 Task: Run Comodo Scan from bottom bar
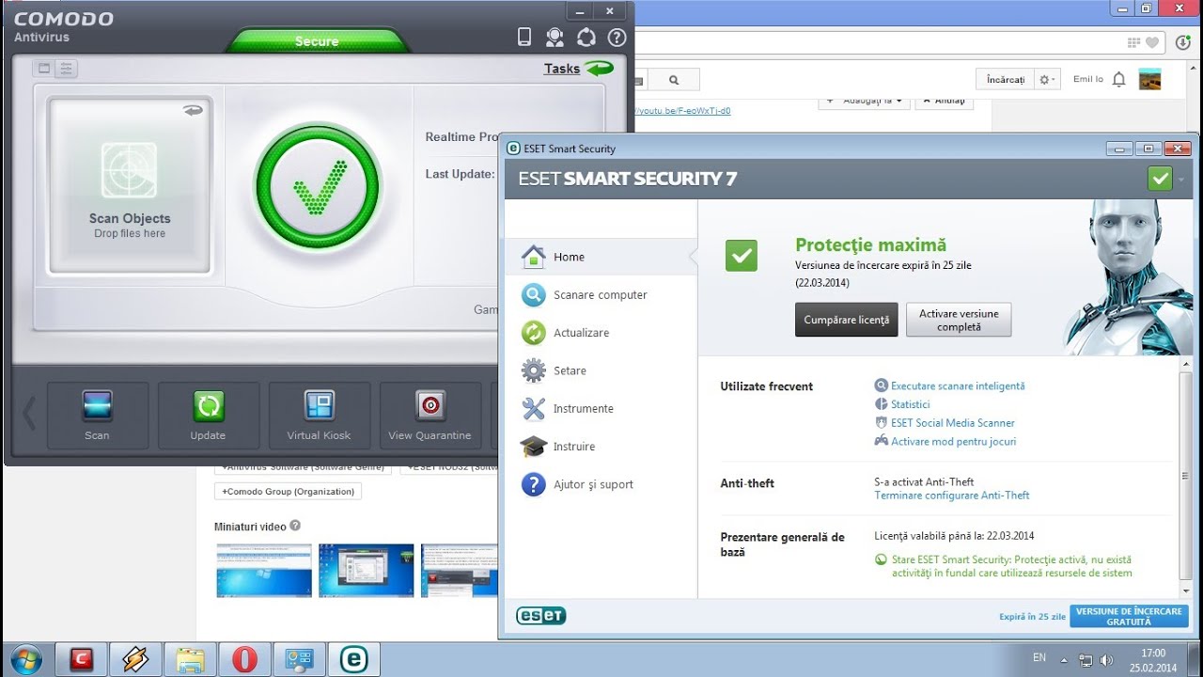click(x=97, y=415)
